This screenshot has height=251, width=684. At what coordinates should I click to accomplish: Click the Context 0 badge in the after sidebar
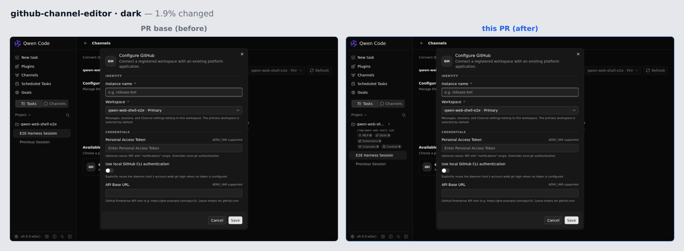pos(391,147)
